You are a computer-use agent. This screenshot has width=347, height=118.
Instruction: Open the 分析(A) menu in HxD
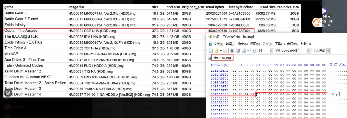pos(267,44)
